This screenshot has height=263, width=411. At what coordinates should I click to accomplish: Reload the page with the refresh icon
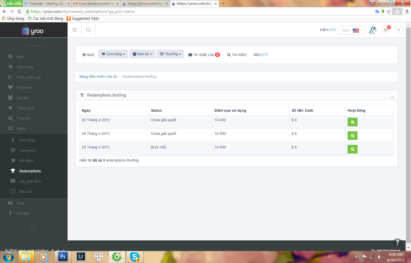pos(20,11)
